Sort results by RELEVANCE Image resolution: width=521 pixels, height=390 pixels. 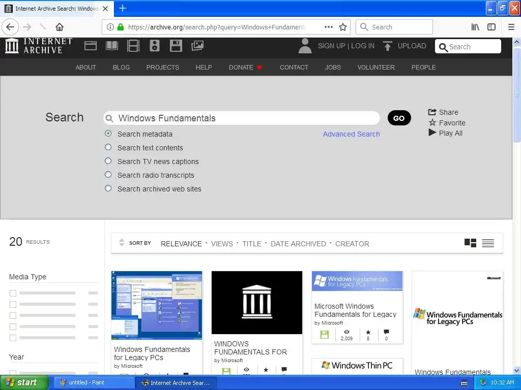[181, 244]
